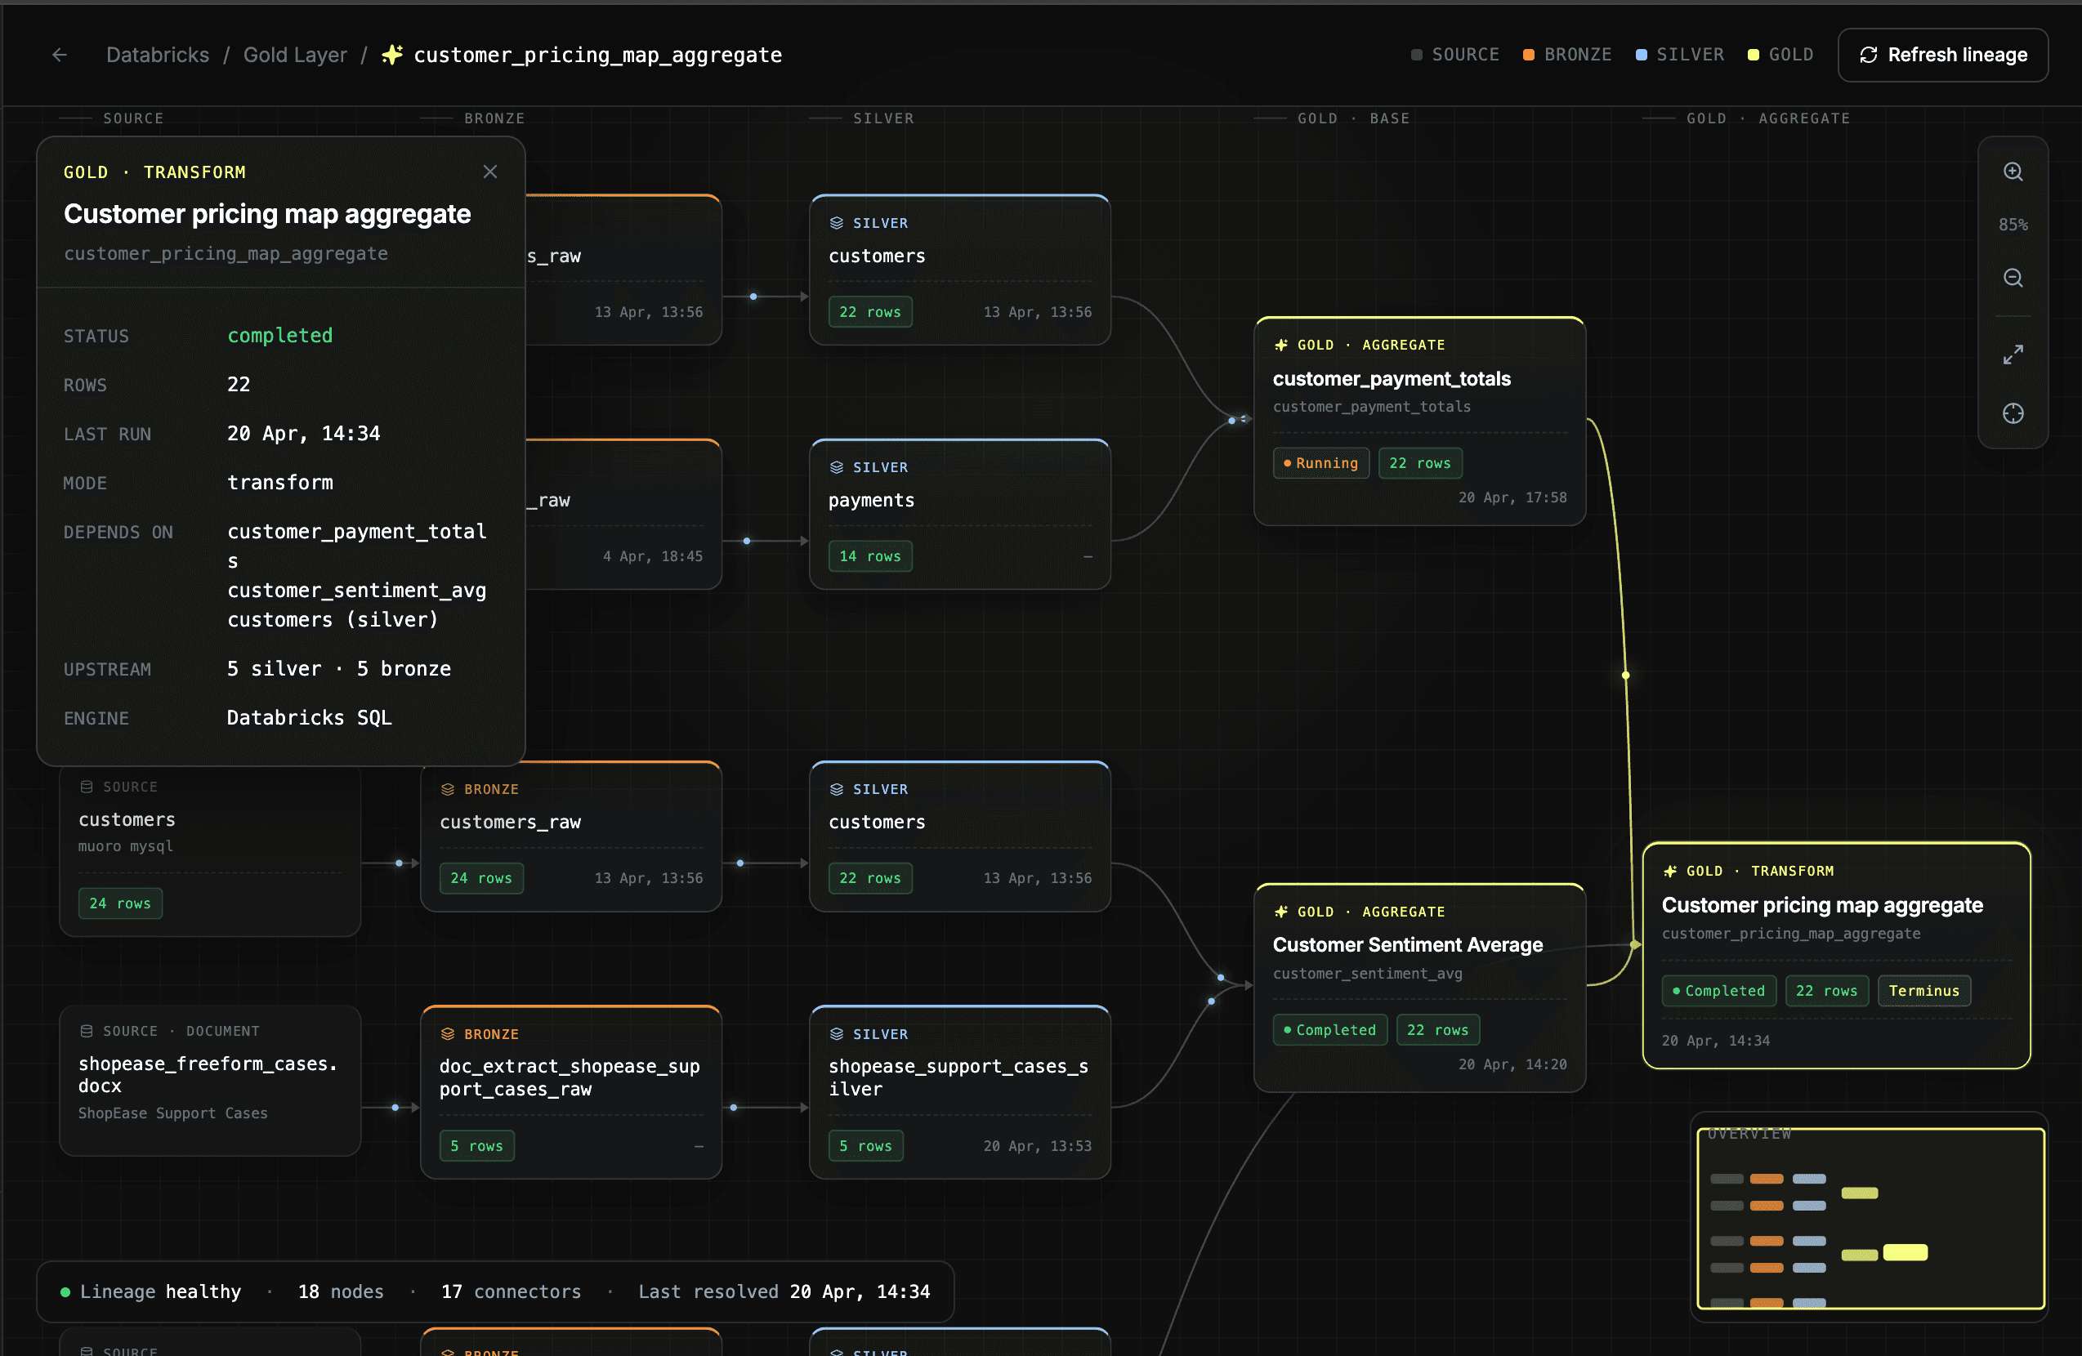The image size is (2082, 1356).
Task: Click the Lineage healthy status indicator
Action: click(150, 1291)
